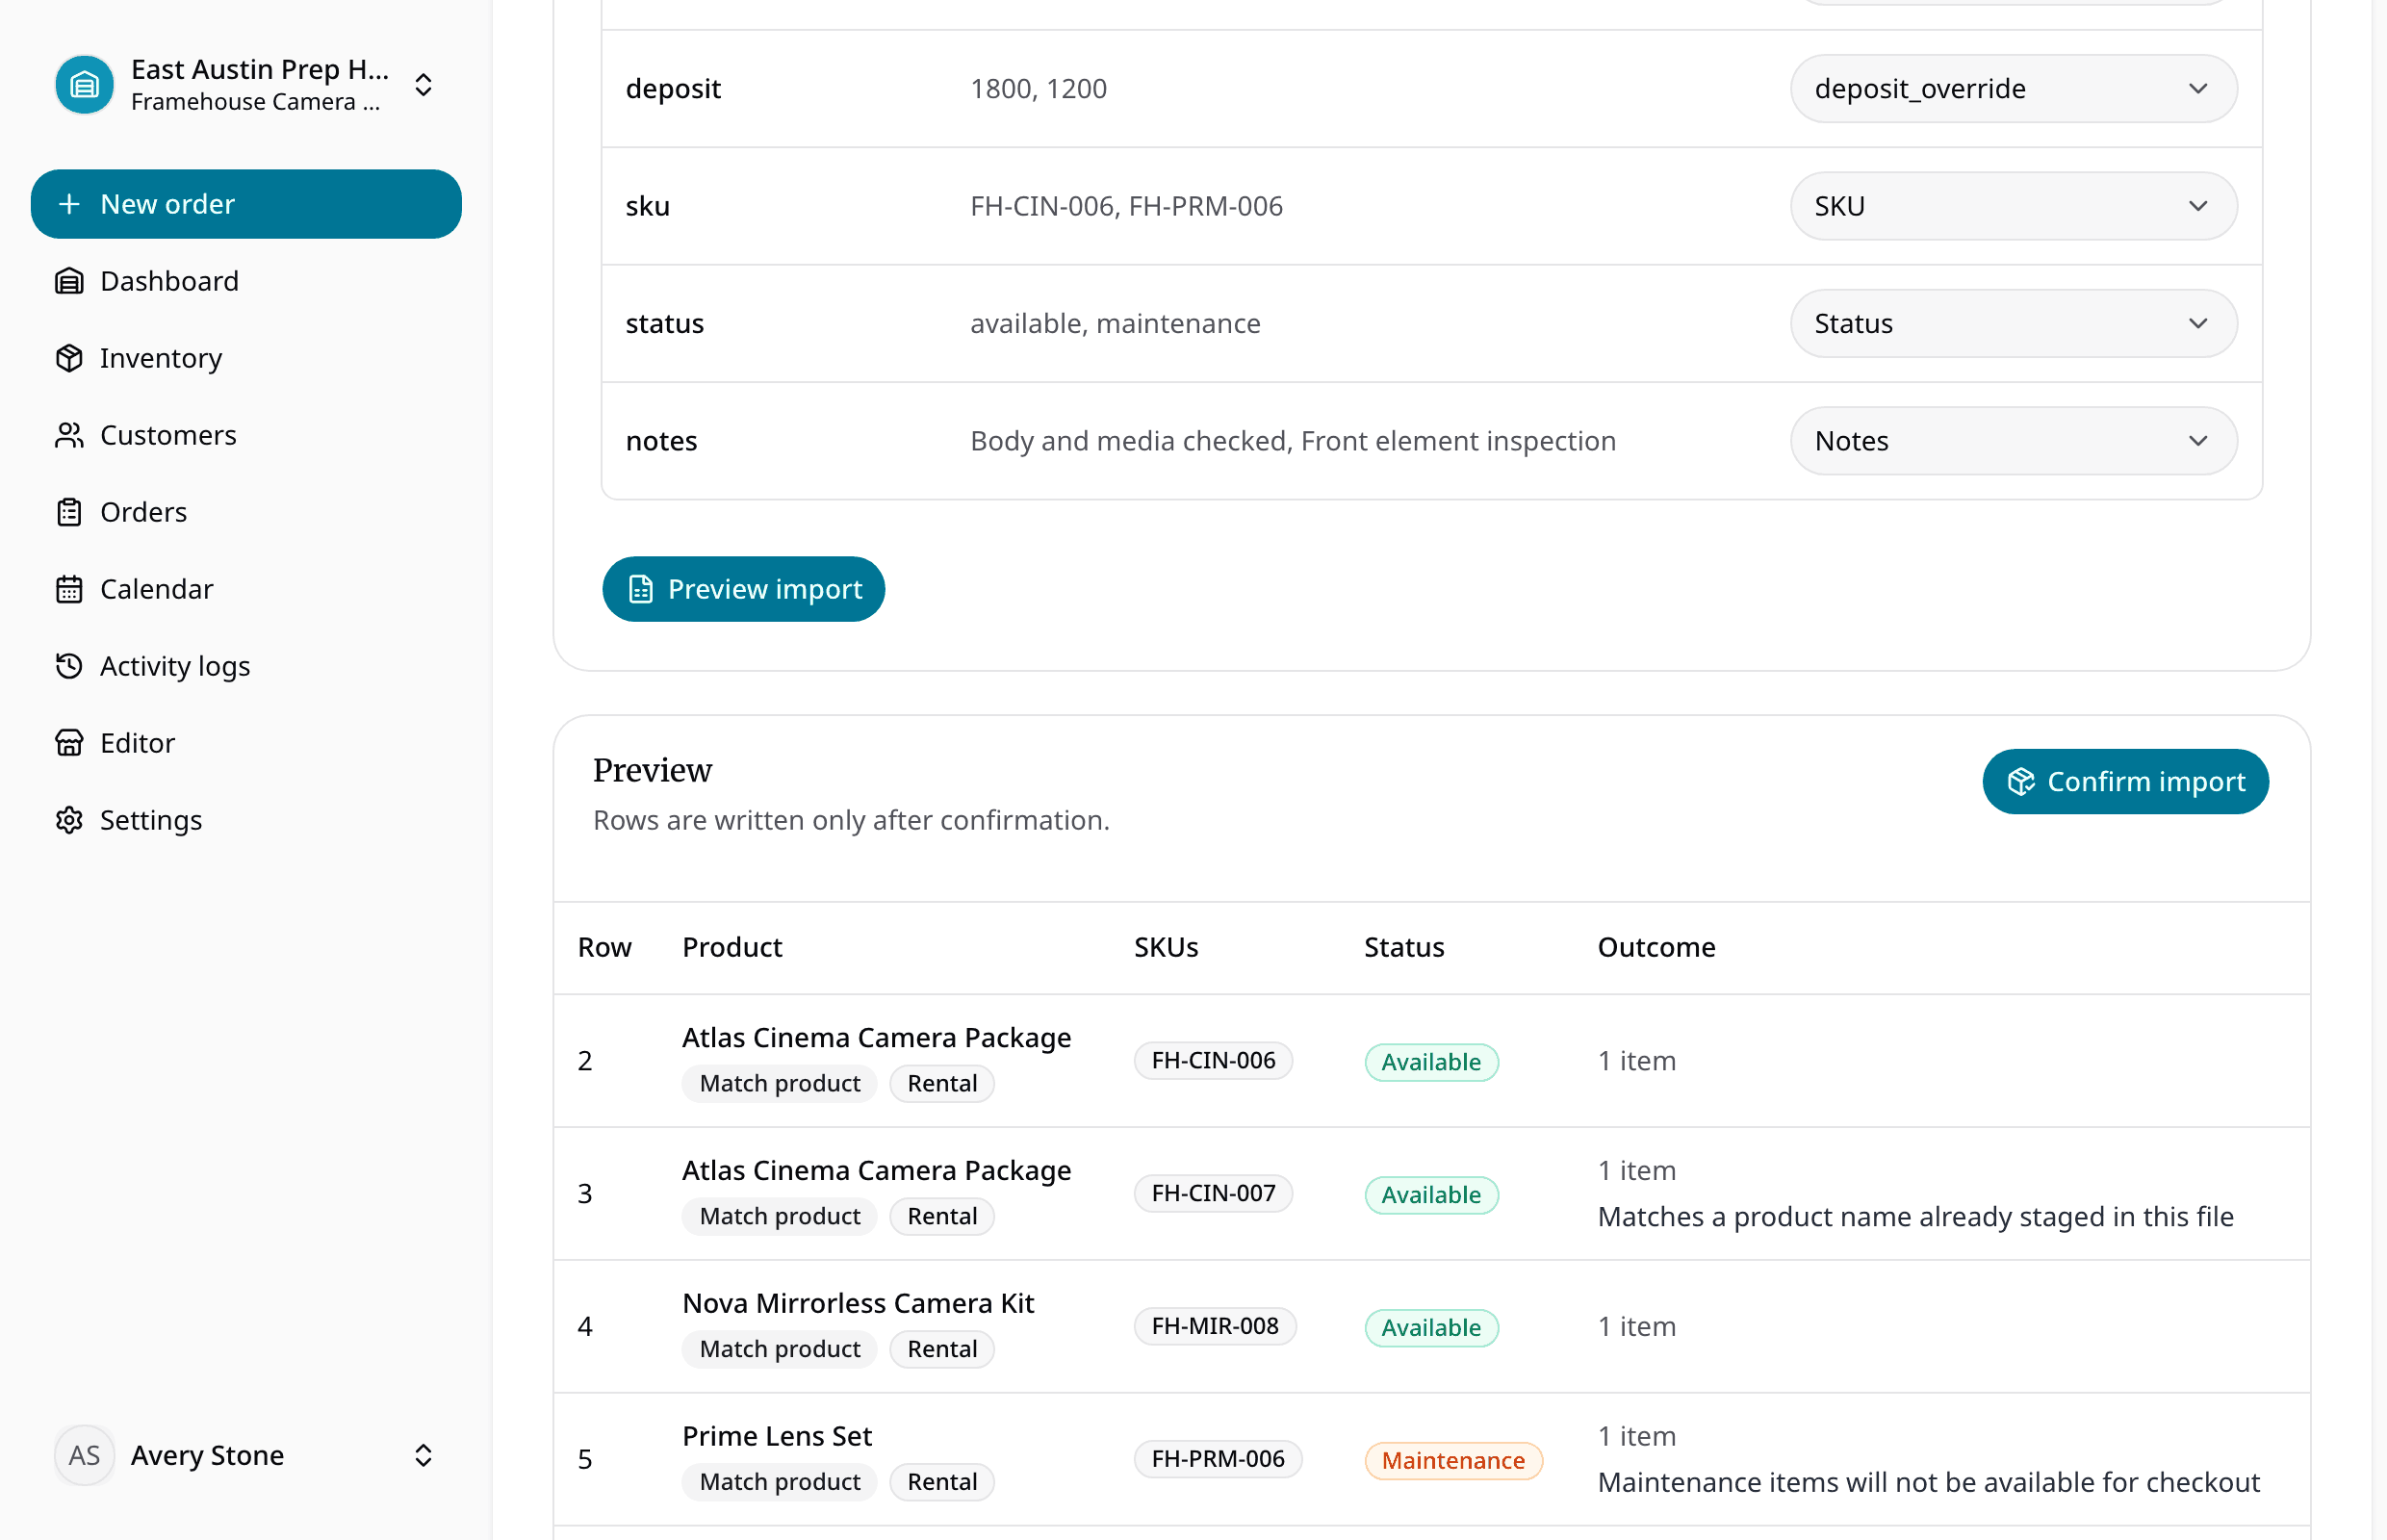
Task: Click 'Matches a product name already staged' message
Action: 1915,1218
